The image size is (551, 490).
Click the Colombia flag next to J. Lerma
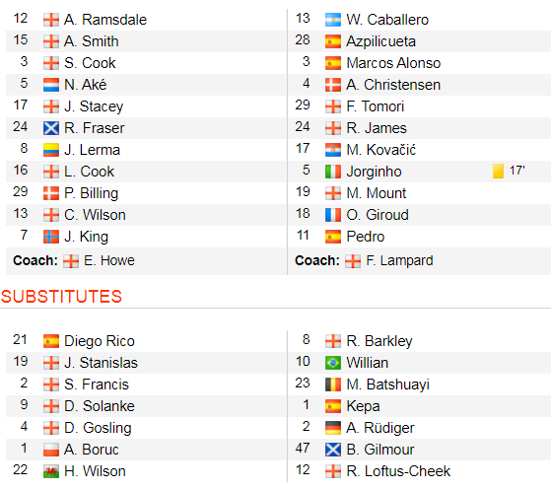pos(51,150)
